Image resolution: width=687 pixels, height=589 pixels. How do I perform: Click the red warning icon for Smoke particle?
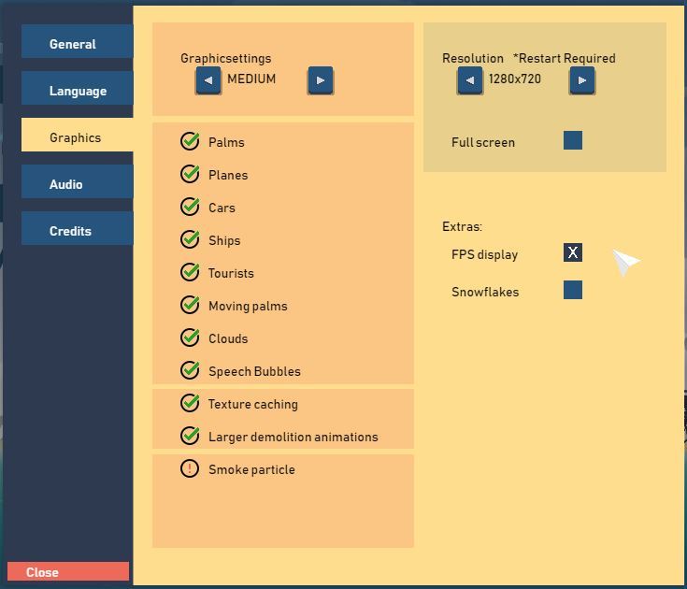click(190, 468)
